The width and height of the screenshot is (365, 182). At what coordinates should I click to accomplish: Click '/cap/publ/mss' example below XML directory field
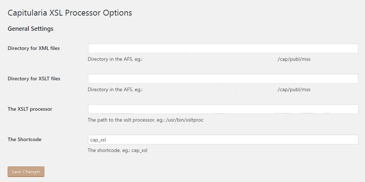coord(294,59)
